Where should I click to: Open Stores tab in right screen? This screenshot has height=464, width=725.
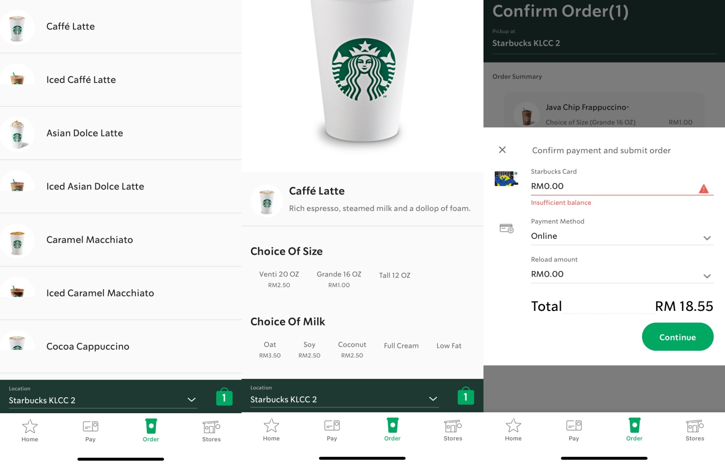point(695,430)
